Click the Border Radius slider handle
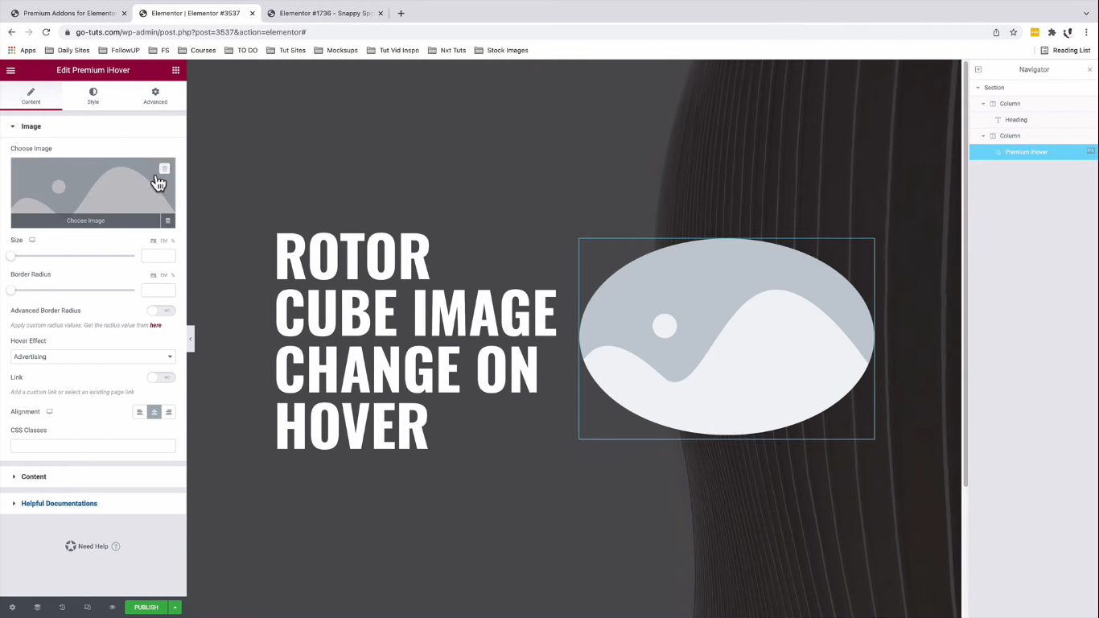Viewport: 1099px width, 618px height. (11, 290)
